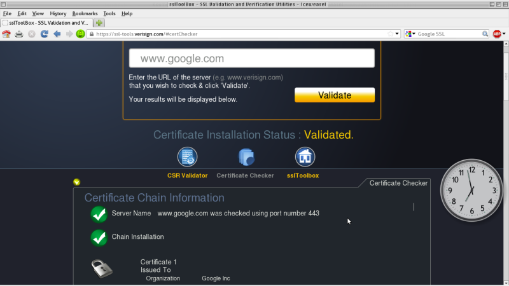Image resolution: width=509 pixels, height=286 pixels.
Task: Open the Help menu
Action: [x=127, y=13]
